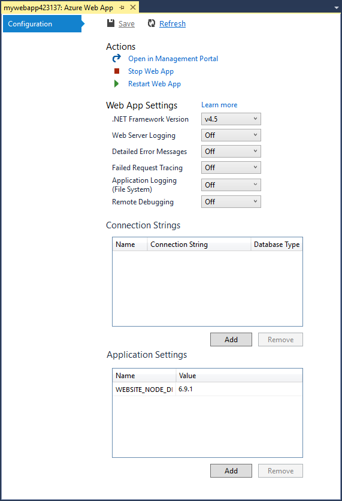Screen dimensions: 342x501
Task: Click the Database Type column header
Action: 277,245
